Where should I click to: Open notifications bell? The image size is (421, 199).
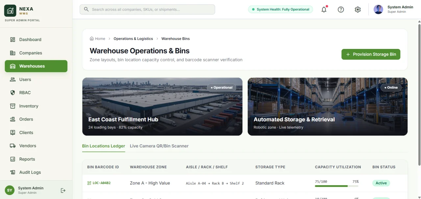(x=324, y=10)
